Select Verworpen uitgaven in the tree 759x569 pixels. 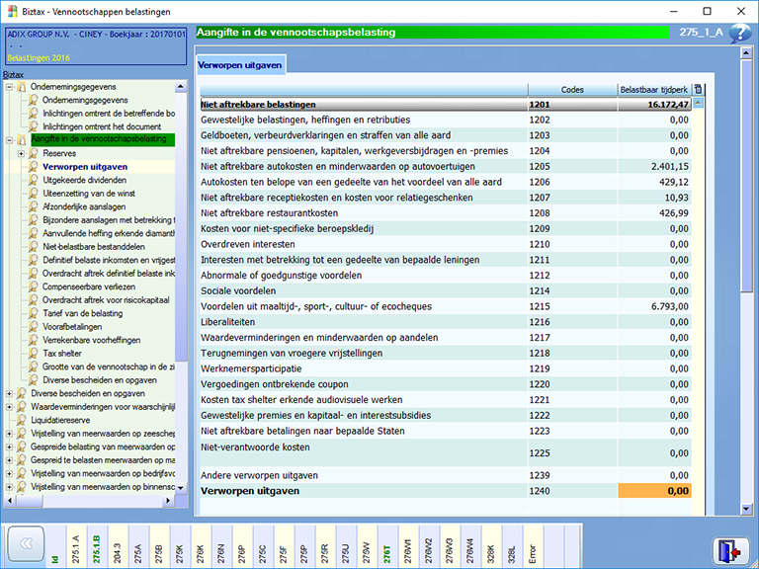tap(85, 166)
